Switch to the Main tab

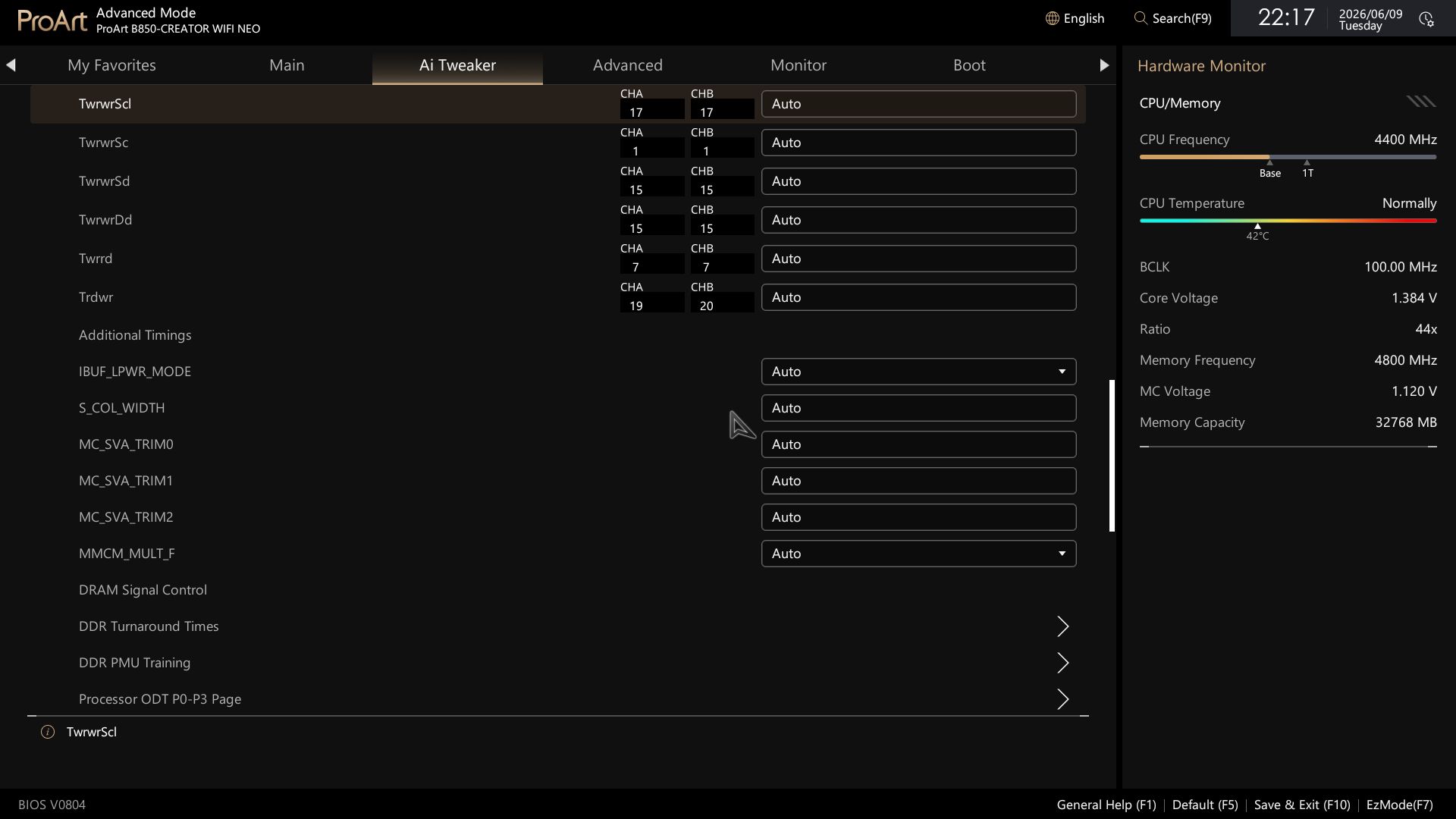287,65
